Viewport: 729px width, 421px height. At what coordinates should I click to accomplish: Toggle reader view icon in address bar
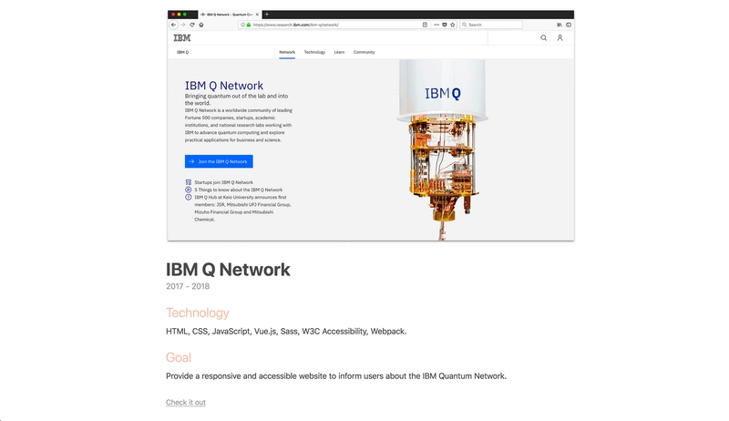pyautogui.click(x=425, y=25)
